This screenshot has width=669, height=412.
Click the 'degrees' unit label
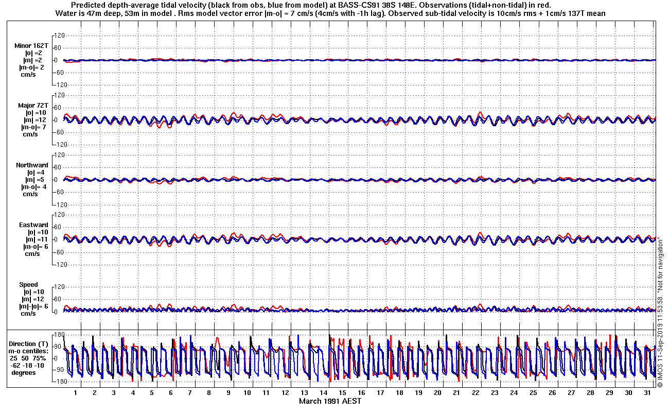(x=24, y=373)
